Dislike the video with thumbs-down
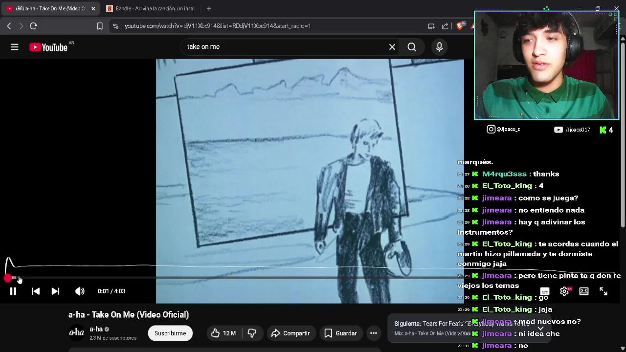 coord(252,333)
